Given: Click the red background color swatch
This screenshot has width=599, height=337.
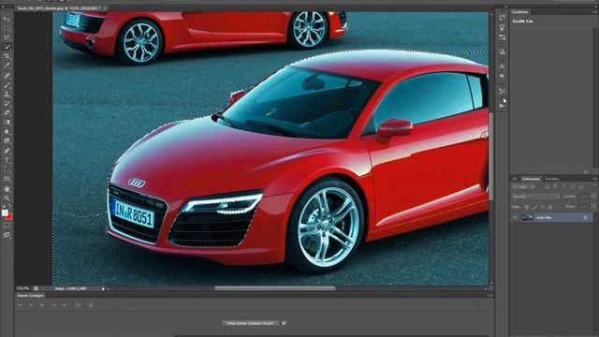Looking at the screenshot, I should (x=9, y=217).
